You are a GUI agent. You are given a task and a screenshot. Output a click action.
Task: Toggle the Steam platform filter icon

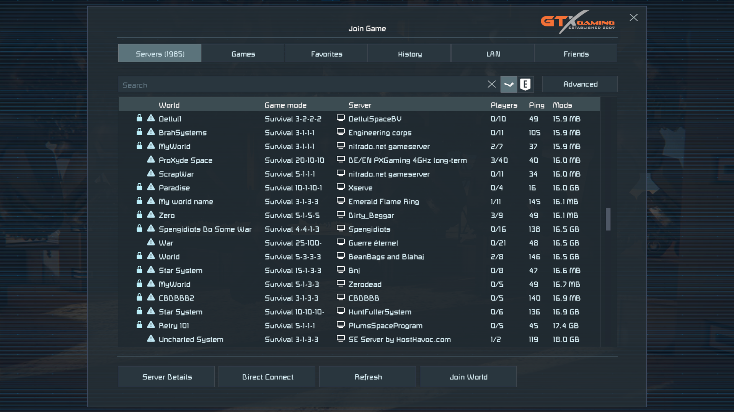pos(509,84)
